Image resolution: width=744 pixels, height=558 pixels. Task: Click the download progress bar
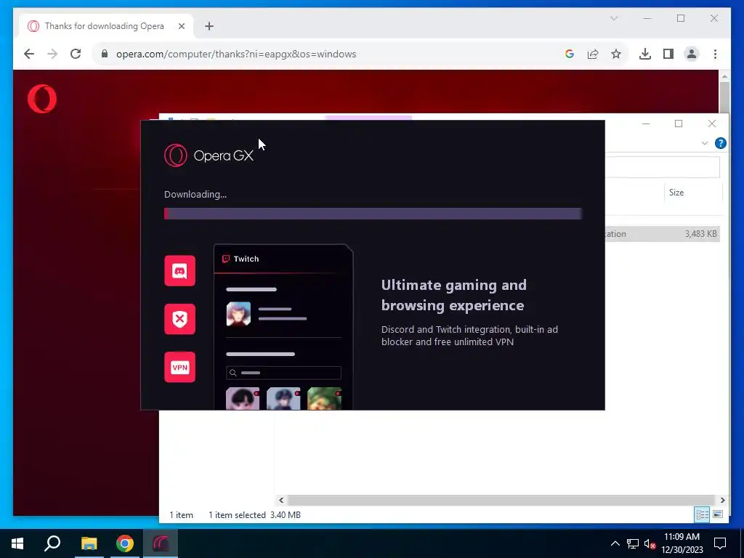tap(373, 214)
